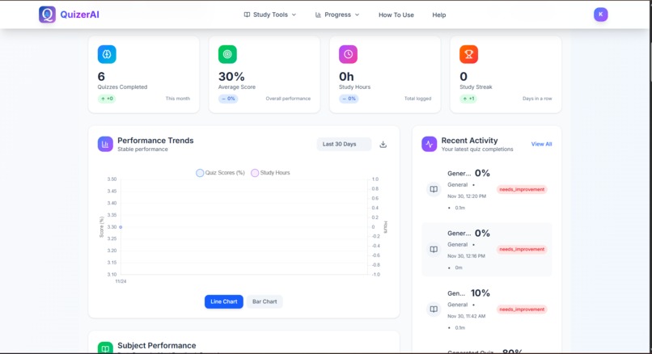Click the Performance Trends heading

tap(155, 141)
